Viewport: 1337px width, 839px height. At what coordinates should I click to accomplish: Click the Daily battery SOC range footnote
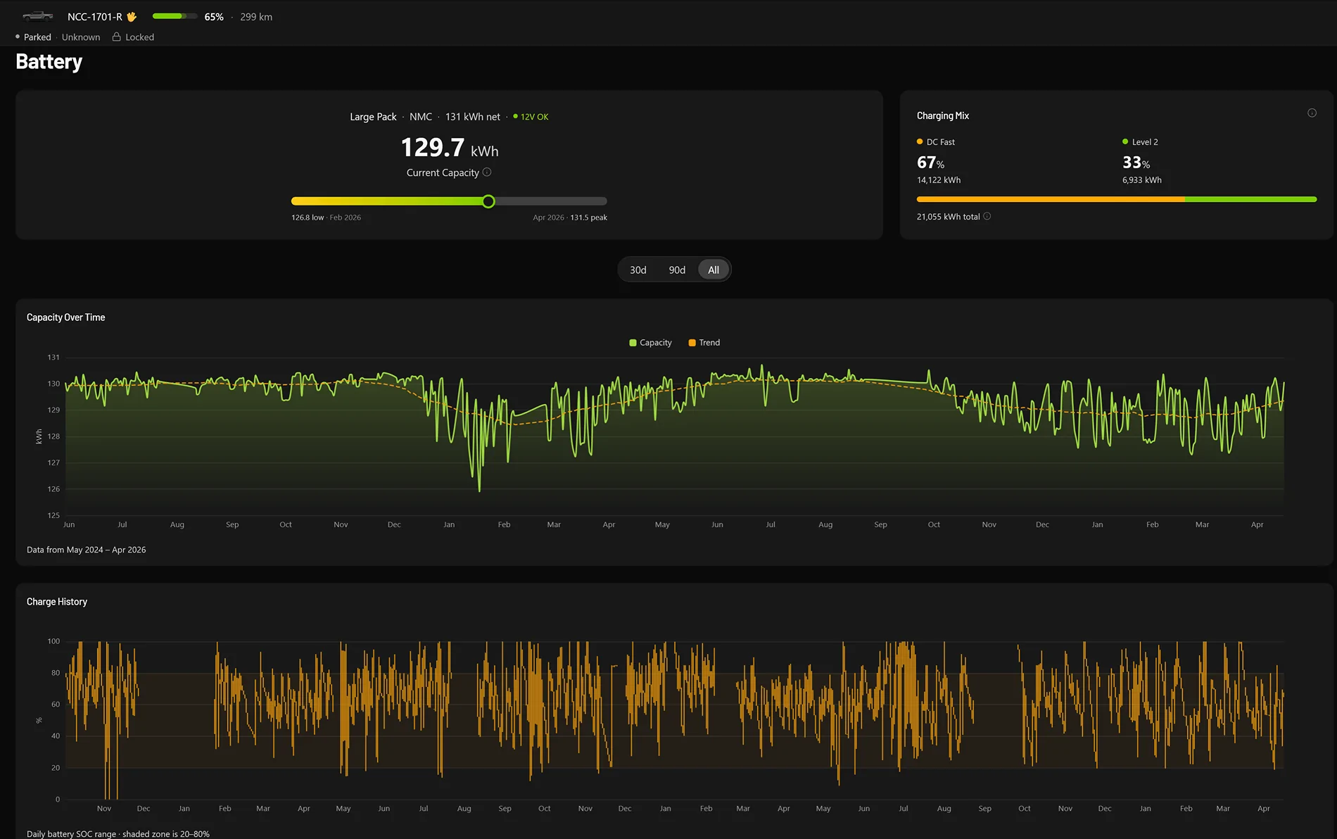coord(118,833)
